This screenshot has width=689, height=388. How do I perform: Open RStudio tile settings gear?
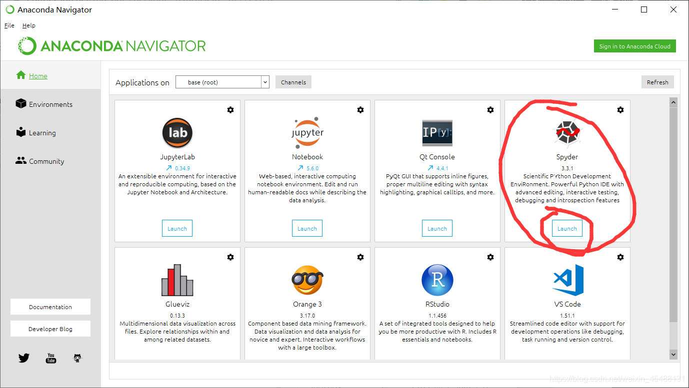[490, 257]
